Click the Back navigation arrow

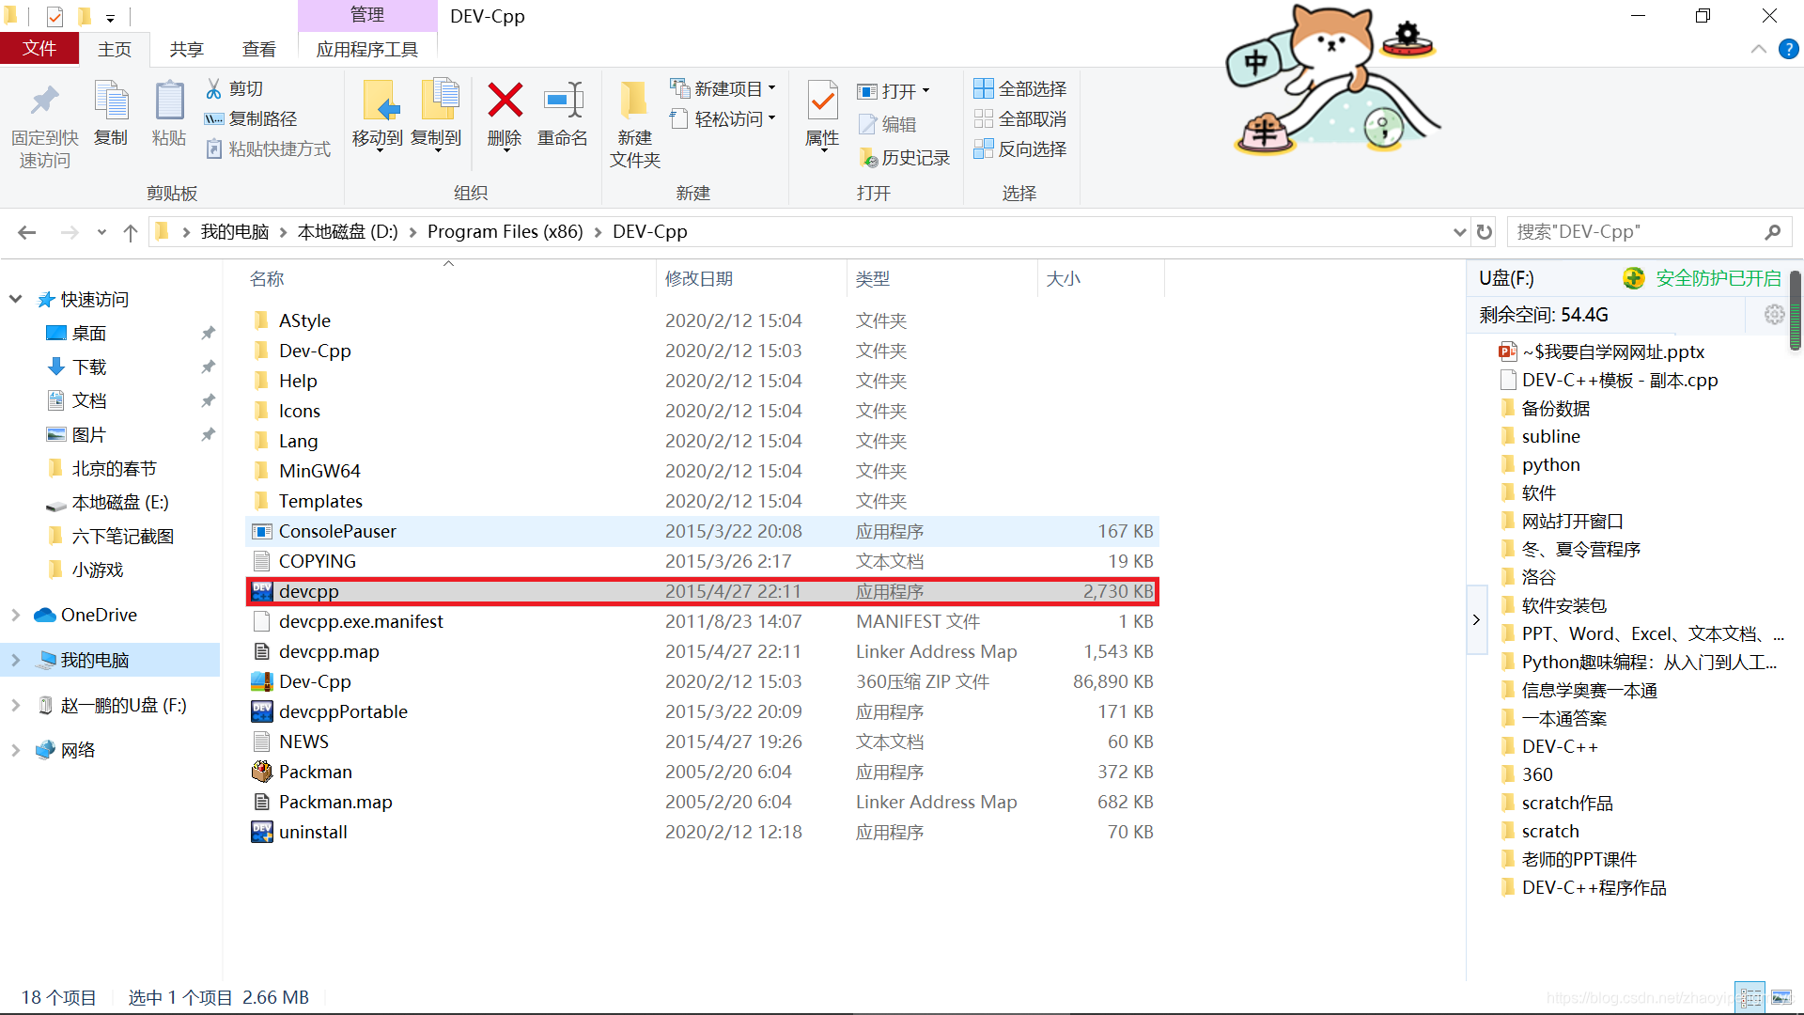pos(27,232)
